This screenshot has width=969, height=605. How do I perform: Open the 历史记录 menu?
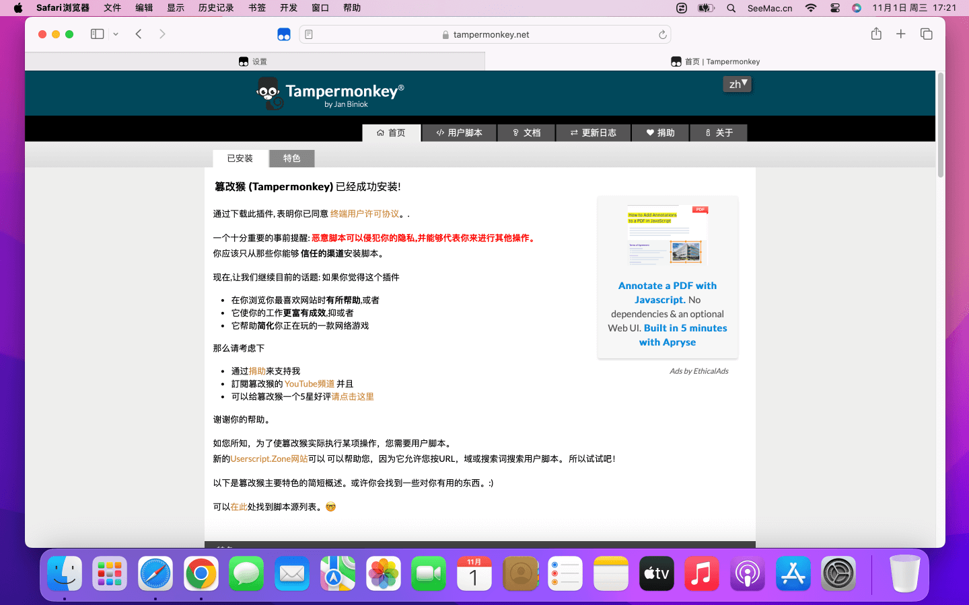click(x=216, y=8)
